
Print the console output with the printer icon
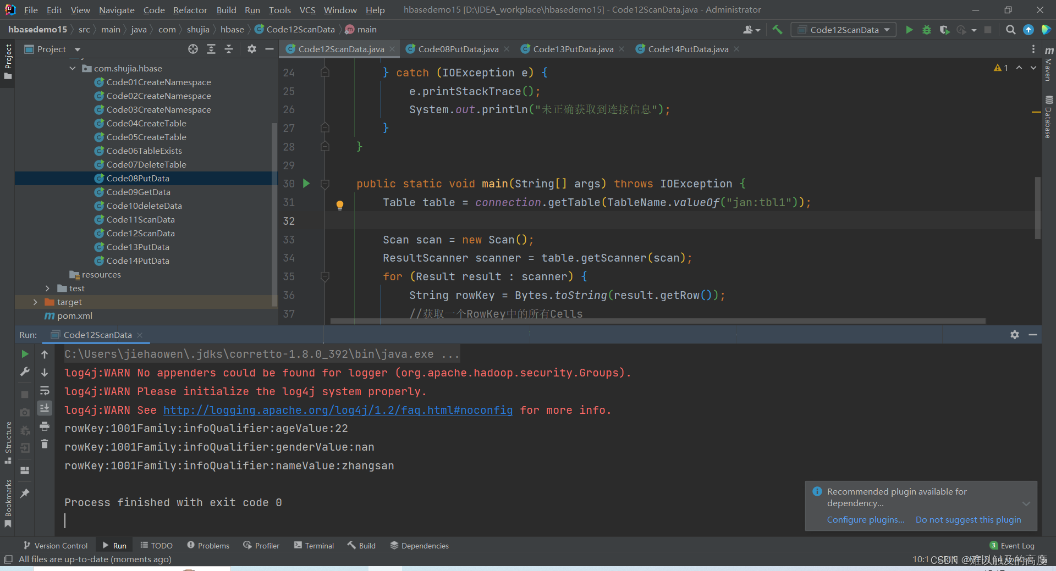(45, 426)
